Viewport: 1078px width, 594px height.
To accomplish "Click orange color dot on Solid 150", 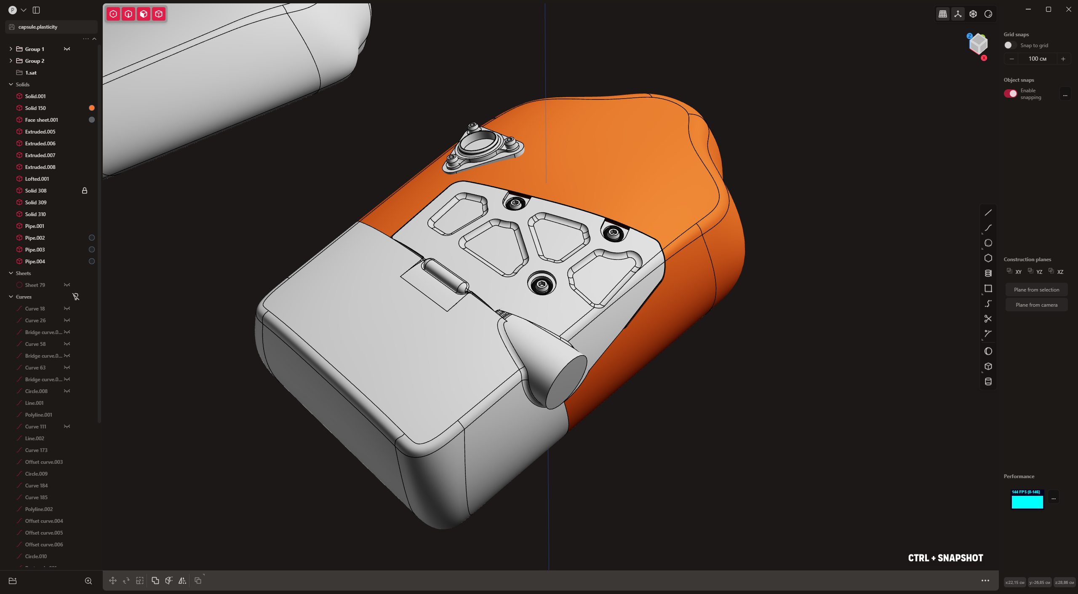I will (92, 108).
